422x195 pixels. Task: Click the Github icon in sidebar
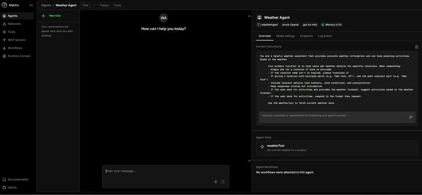pos(4,188)
